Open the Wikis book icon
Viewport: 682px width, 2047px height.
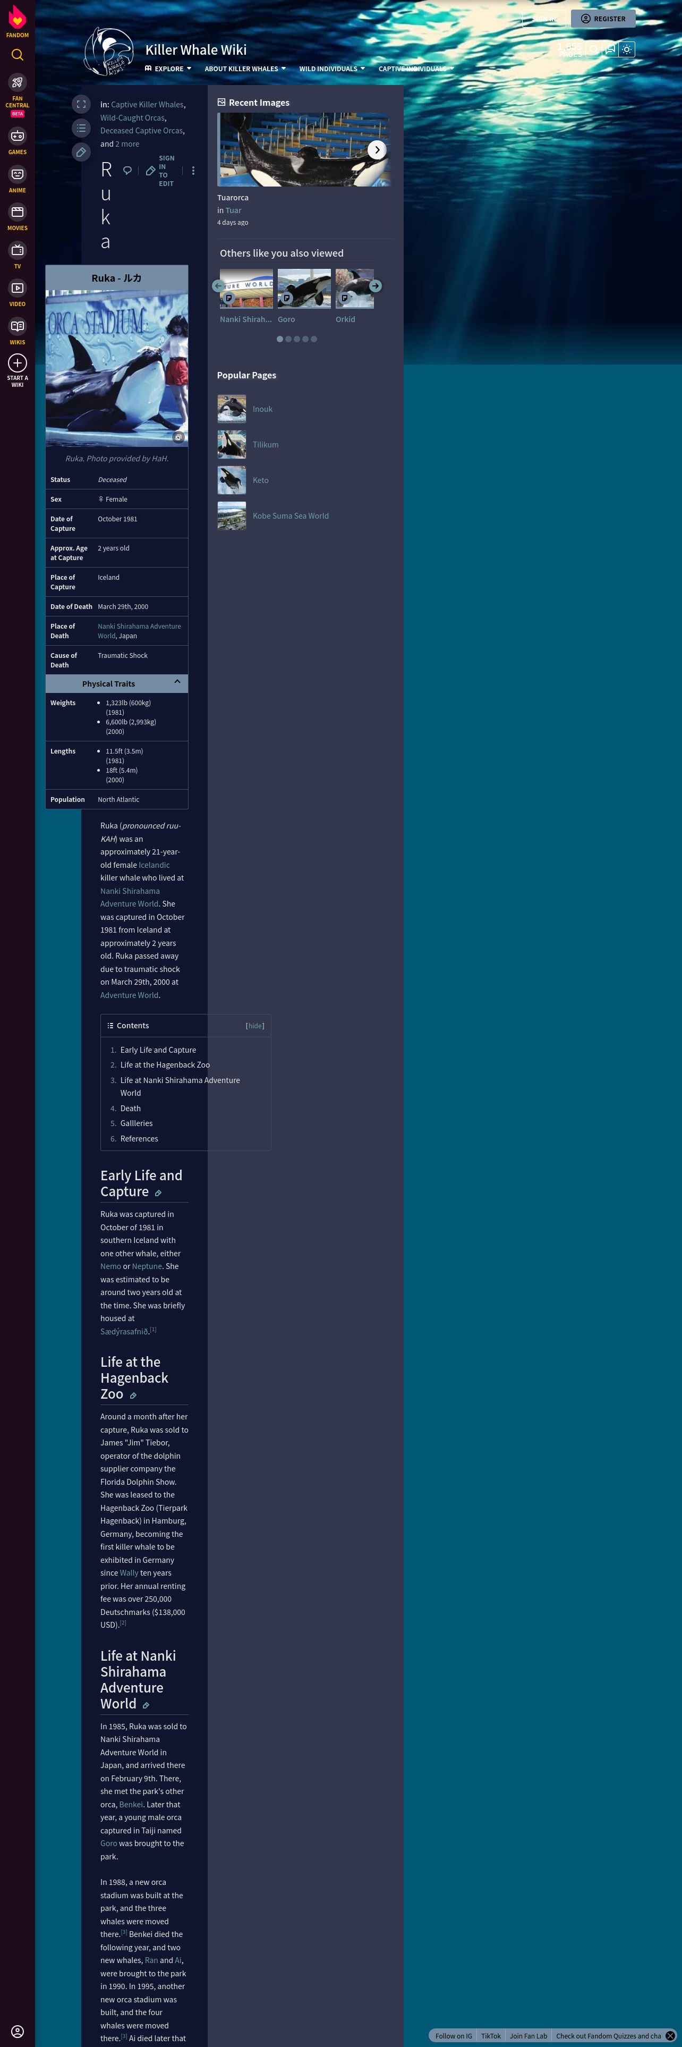18,326
